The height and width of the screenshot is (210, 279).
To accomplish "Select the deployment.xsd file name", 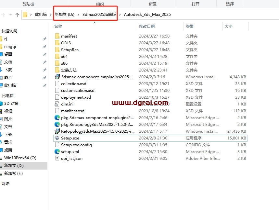I will click(76, 97).
